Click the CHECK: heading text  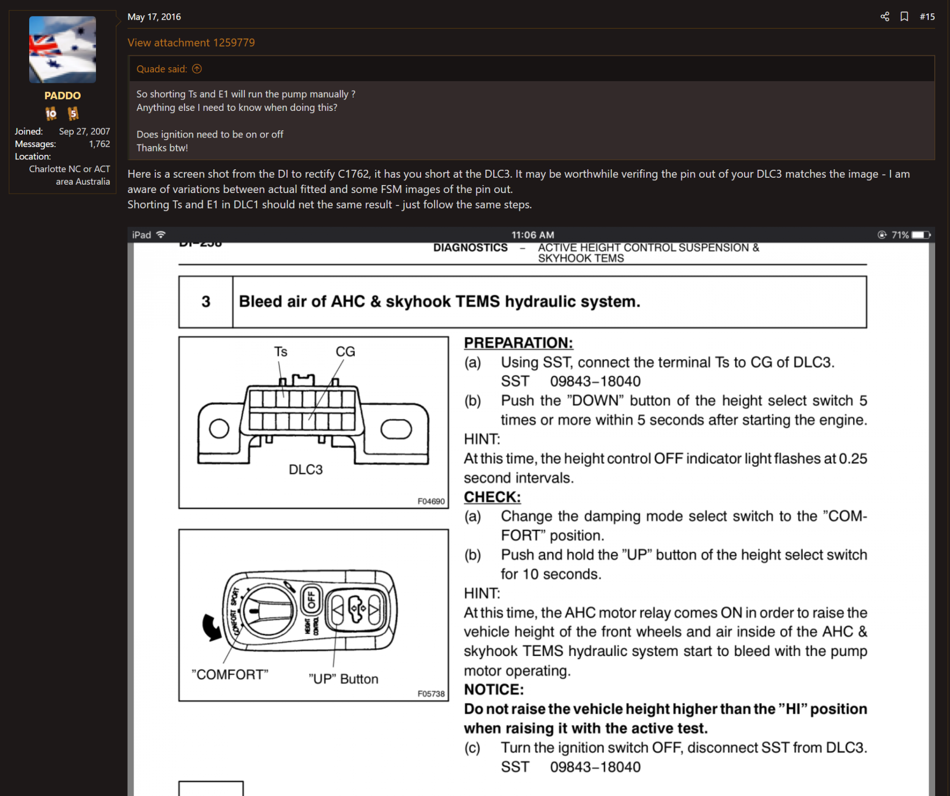point(492,497)
